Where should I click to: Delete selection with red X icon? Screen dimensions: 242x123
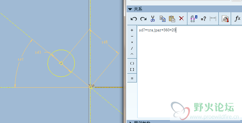[x=181, y=18]
